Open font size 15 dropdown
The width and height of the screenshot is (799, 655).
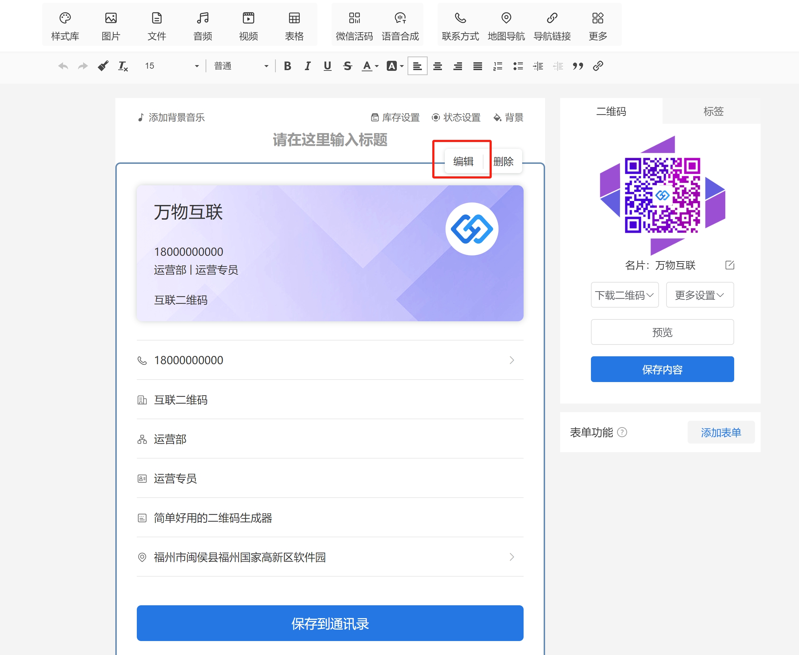[x=171, y=66]
